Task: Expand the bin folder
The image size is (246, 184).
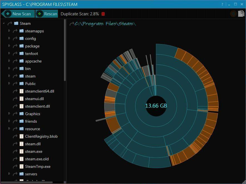Action: tap(9, 68)
